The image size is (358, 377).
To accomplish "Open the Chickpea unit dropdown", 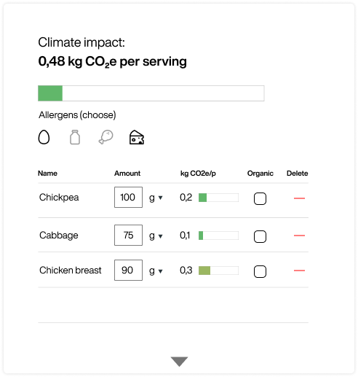I will coord(156,198).
